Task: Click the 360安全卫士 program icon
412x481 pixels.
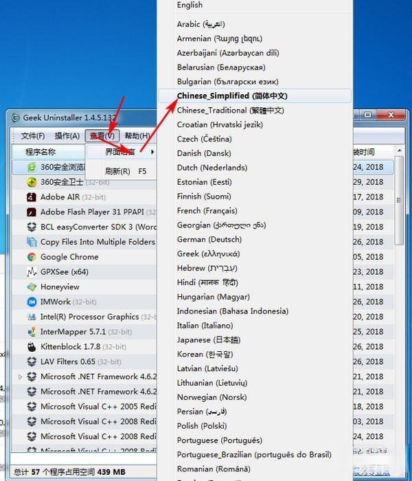Action: click(32, 182)
